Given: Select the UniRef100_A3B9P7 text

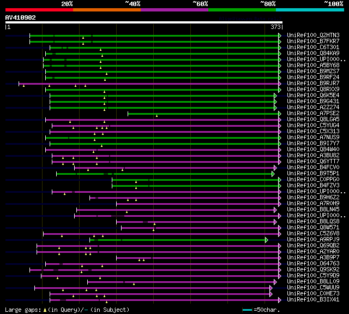Looking at the screenshot, I should 313,258.
